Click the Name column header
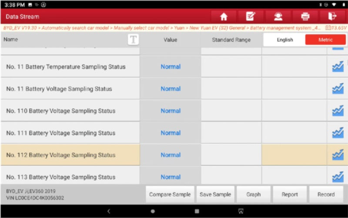Viewport: 348px width, 218px height. coord(10,40)
